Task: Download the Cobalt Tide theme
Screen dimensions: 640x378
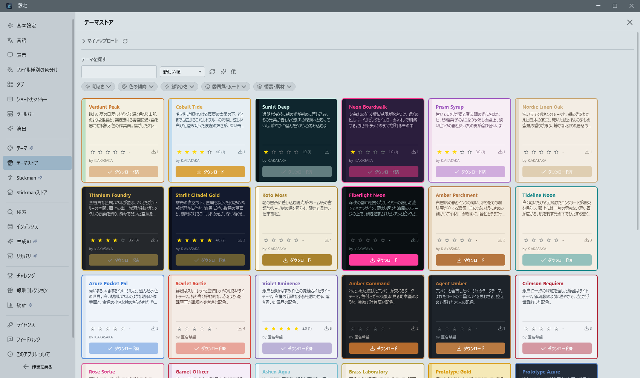Action: click(x=210, y=172)
